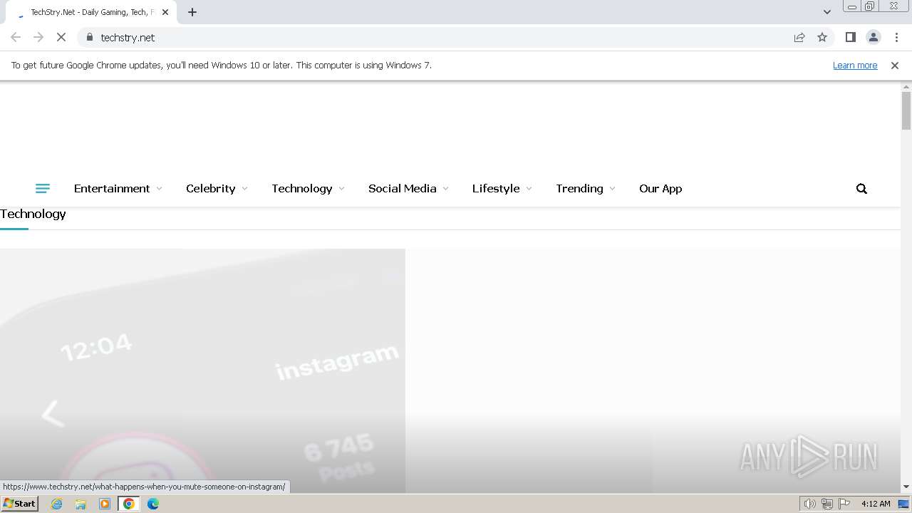Go forward to next page
The image size is (912, 513).
tap(38, 37)
